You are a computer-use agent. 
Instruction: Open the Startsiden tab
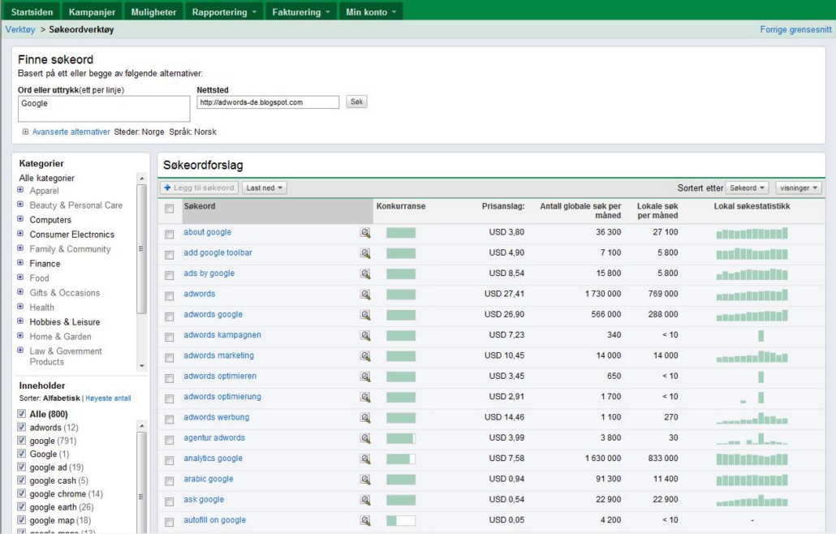32,11
